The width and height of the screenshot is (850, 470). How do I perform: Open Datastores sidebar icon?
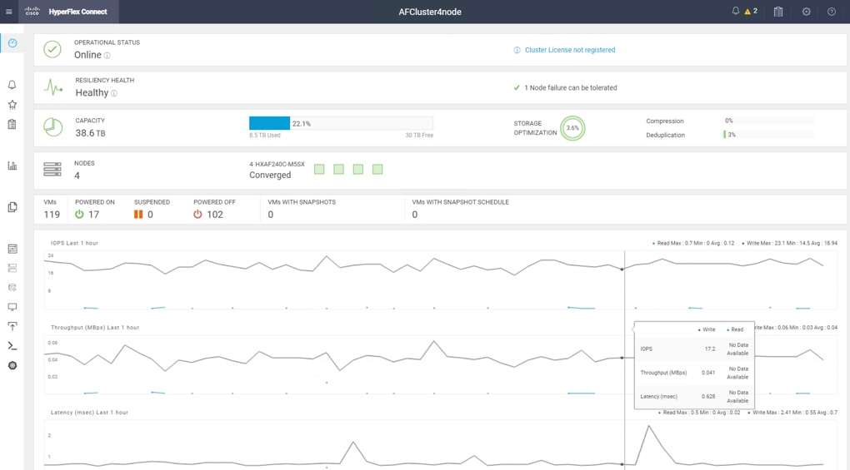[x=12, y=268]
